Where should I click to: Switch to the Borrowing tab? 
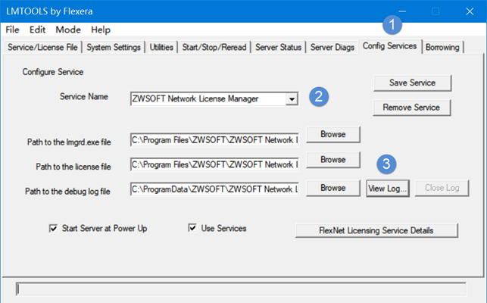[x=442, y=47]
